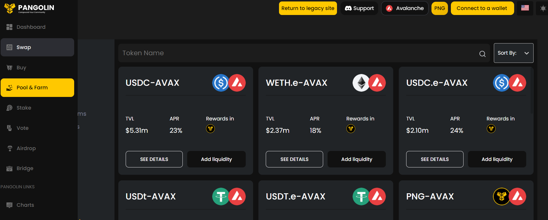The image size is (548, 220).
Task: Click AVAX icon on WETH.e-AVAX card
Action: pyautogui.click(x=377, y=83)
